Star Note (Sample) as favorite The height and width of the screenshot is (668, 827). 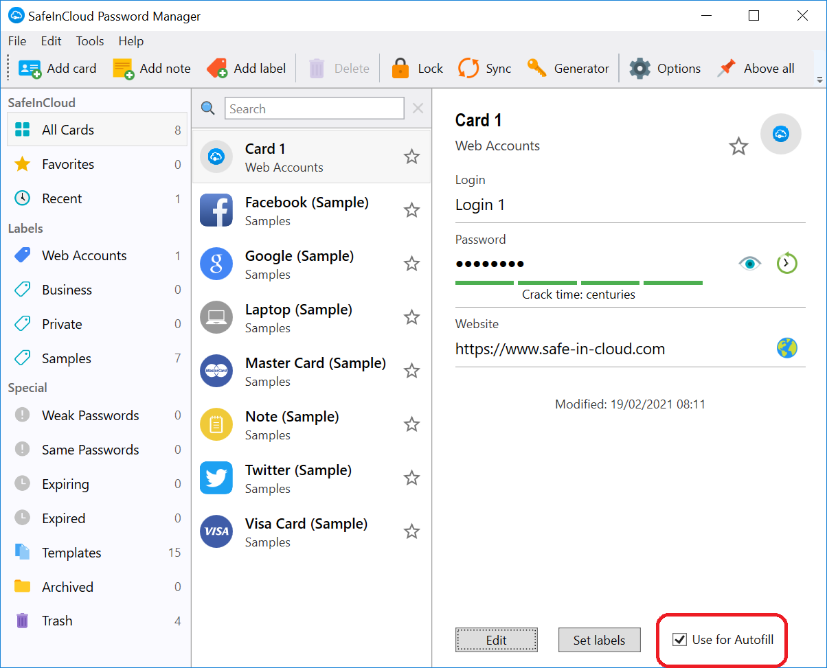[x=411, y=424]
